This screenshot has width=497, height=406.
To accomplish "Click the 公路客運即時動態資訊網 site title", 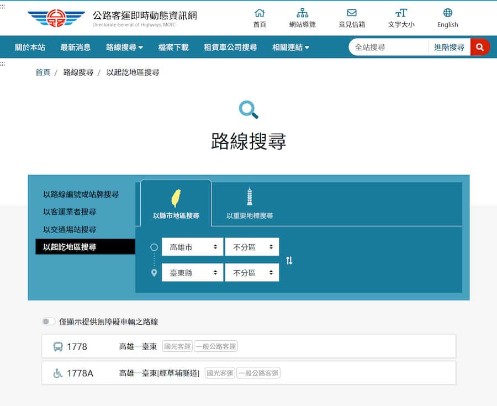I will (x=145, y=15).
